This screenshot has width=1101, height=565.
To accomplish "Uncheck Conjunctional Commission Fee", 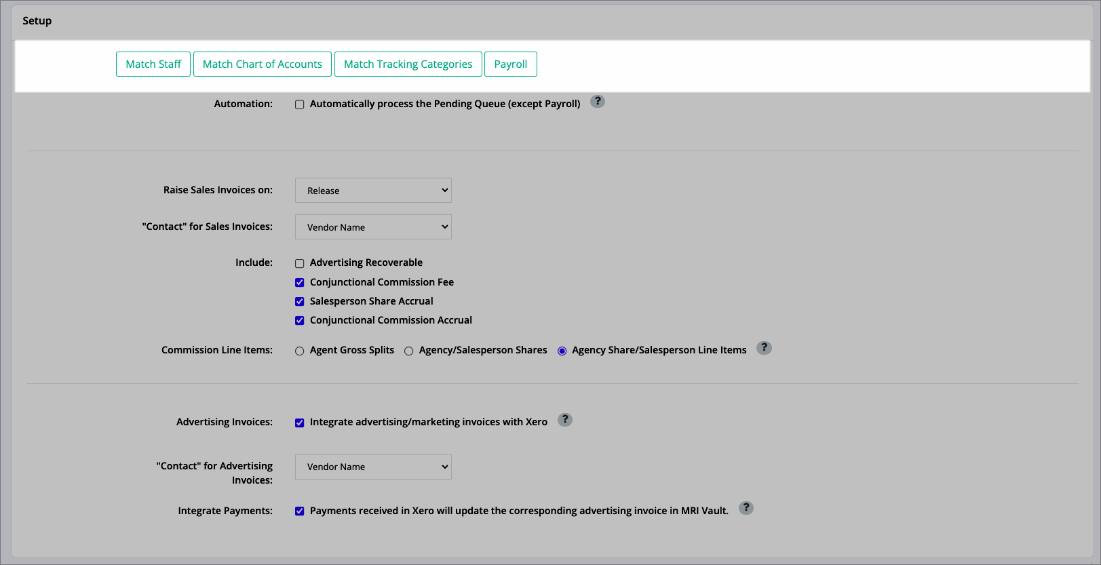I will [300, 282].
